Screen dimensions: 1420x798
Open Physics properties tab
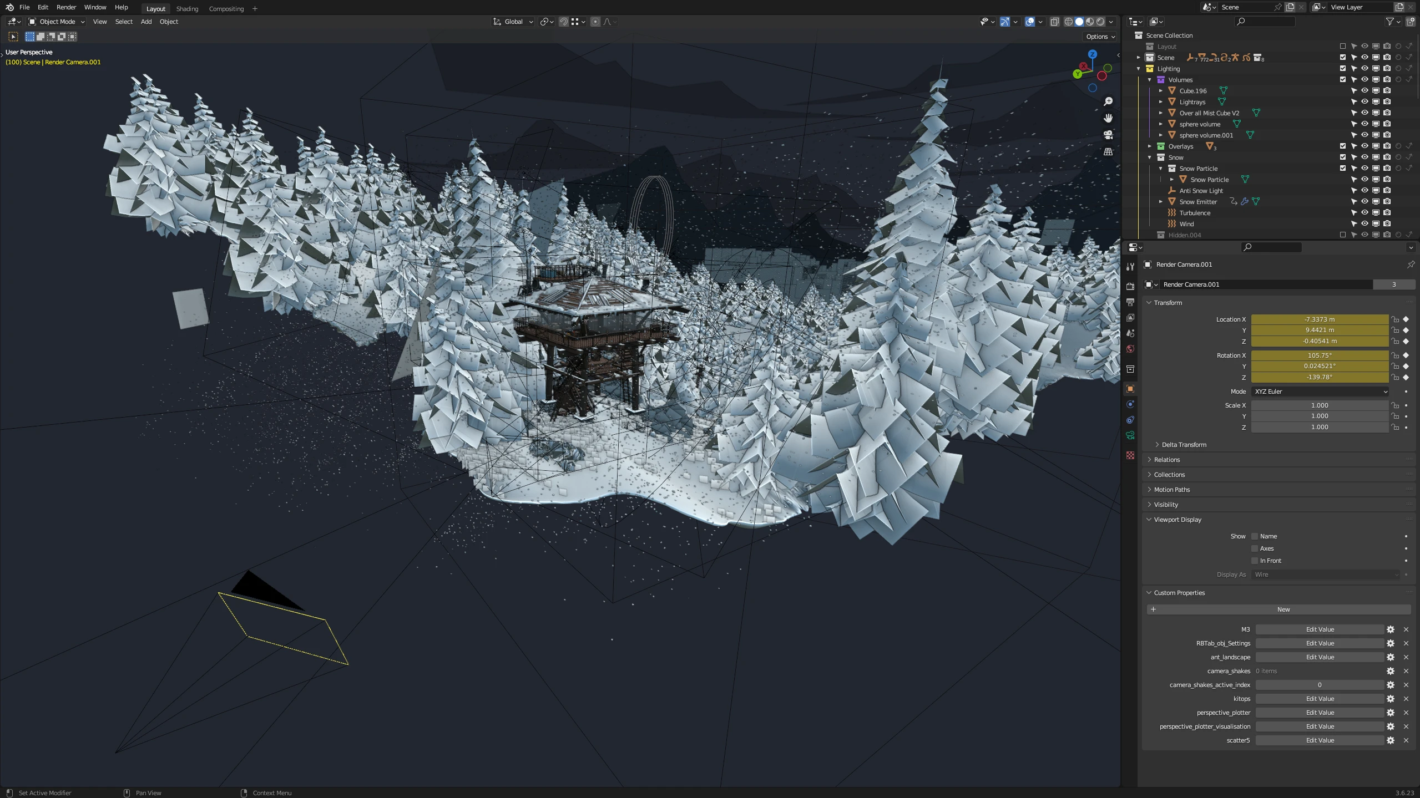pyautogui.click(x=1130, y=404)
